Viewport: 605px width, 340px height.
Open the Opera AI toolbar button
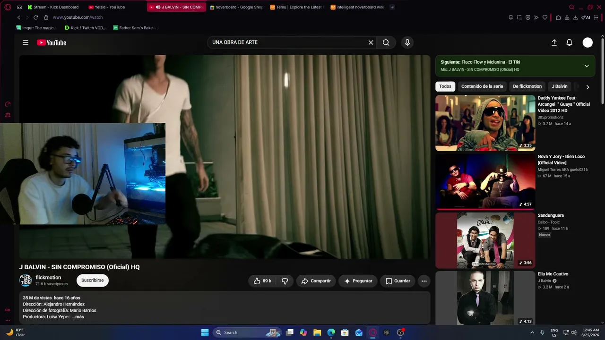[586, 17]
